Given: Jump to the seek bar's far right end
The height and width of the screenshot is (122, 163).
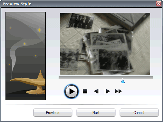Looking at the screenshot, I should tap(152, 78).
